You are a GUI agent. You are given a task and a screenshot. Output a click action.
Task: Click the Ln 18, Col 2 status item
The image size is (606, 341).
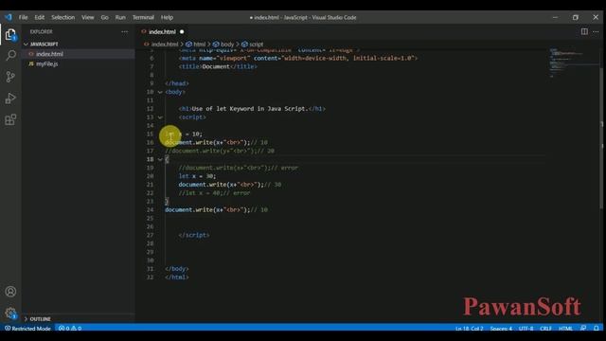pos(470,329)
